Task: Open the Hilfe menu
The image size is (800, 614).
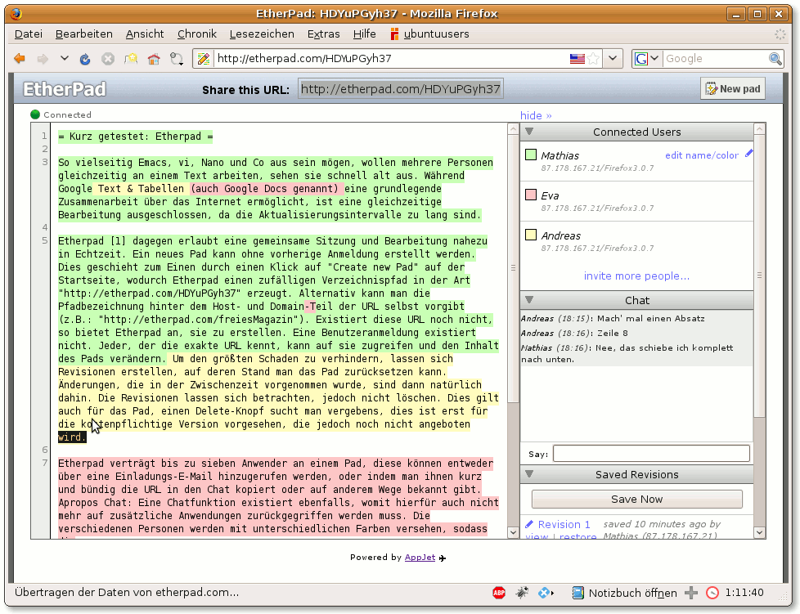Action: tap(364, 34)
